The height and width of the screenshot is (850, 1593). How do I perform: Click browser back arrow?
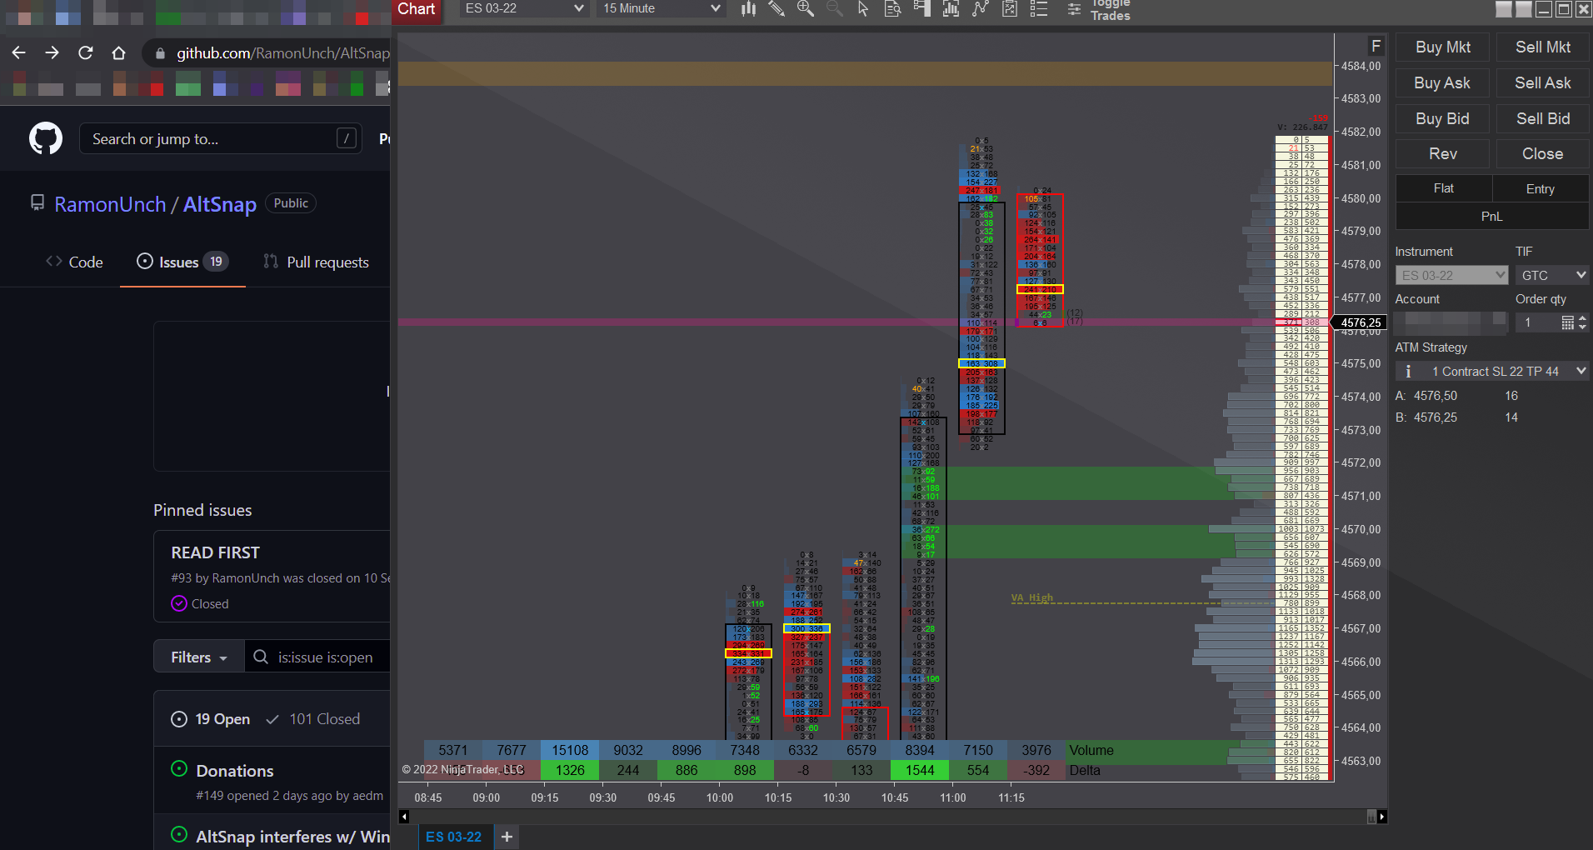19,52
